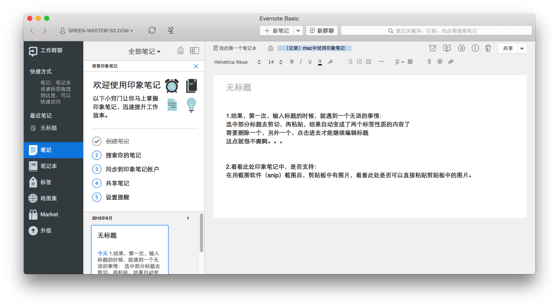Click 升级 upgrade in the sidebar
Viewport: 559px width, 308px height.
point(53,231)
